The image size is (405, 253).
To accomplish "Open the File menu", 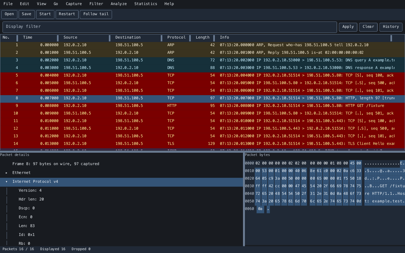I will (8, 4).
